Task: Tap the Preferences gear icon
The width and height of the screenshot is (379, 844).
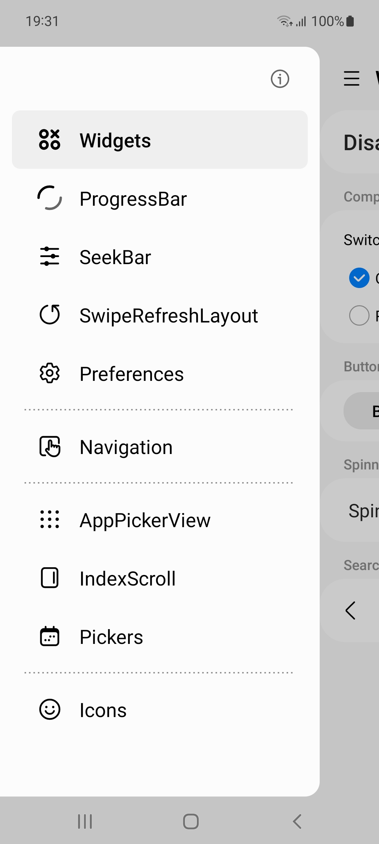Action: pos(49,373)
